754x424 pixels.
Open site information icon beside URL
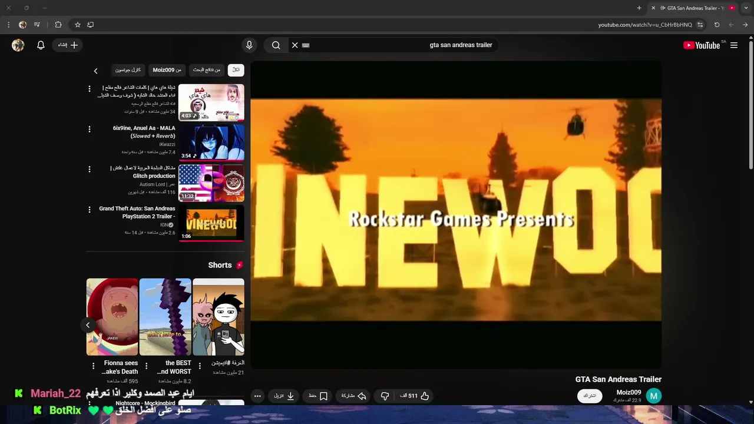coord(700,25)
